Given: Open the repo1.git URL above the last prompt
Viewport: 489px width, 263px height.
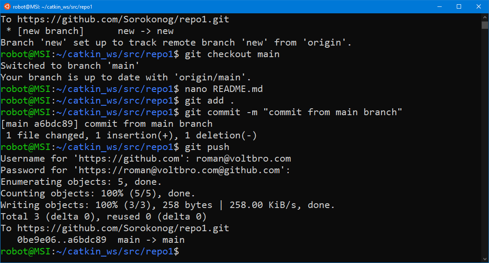Looking at the screenshot, I should pos(123,228).
